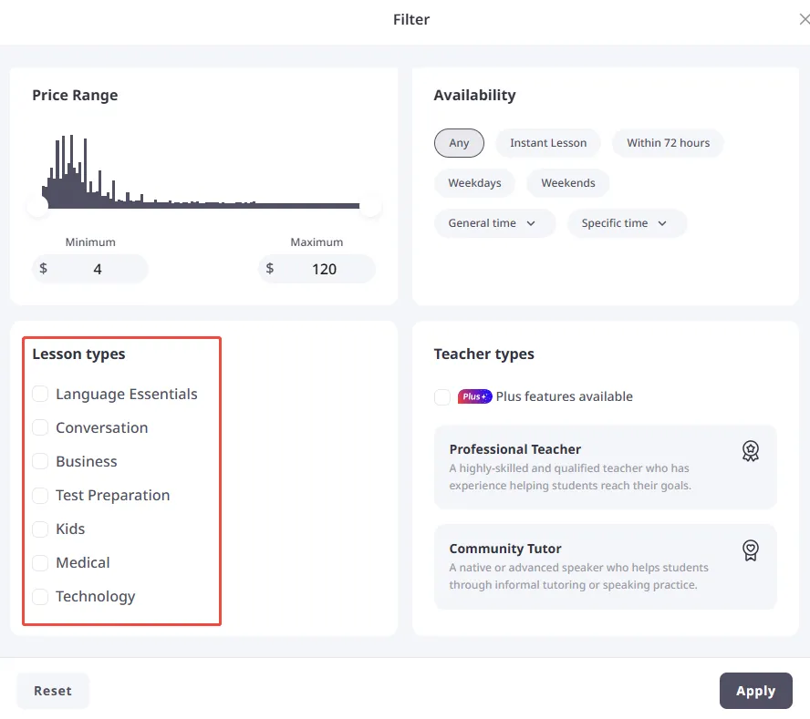Check the Kids lesson type
This screenshot has width=810, height=719.
click(40, 529)
